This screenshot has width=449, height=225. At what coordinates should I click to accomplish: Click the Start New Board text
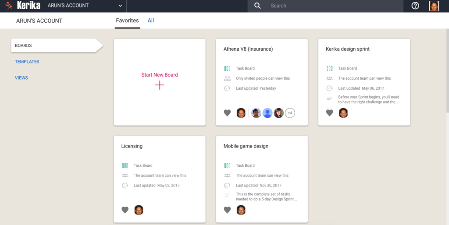pos(160,75)
